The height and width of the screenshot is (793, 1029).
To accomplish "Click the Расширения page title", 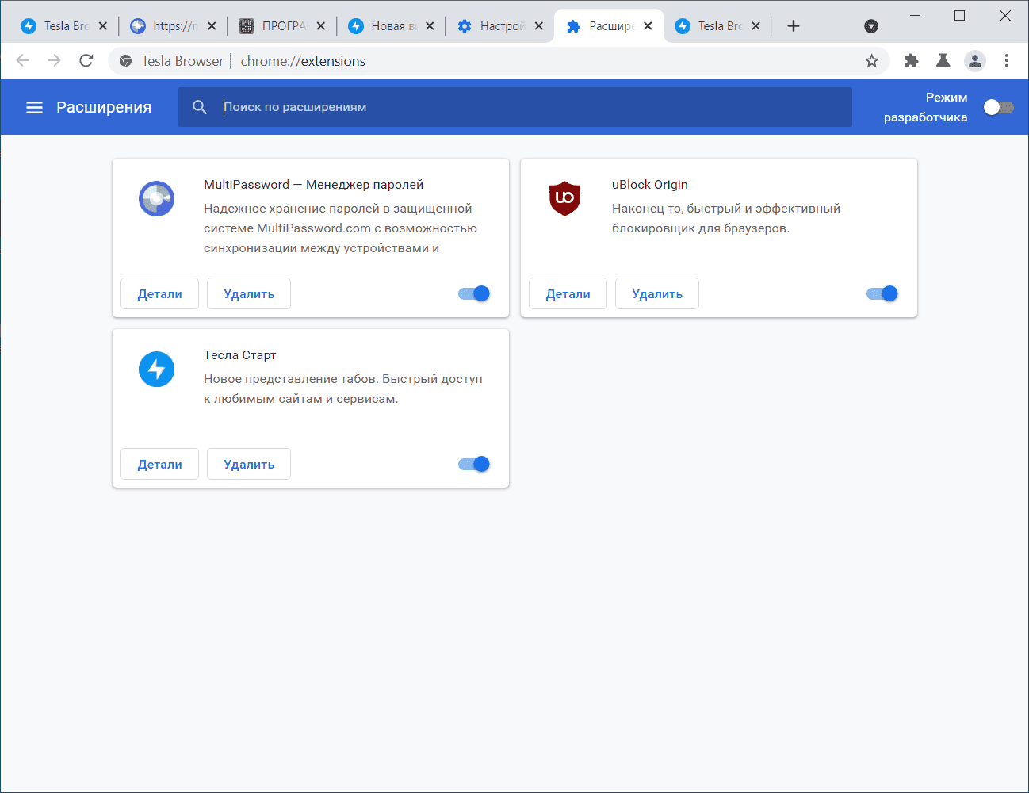I will pos(104,107).
